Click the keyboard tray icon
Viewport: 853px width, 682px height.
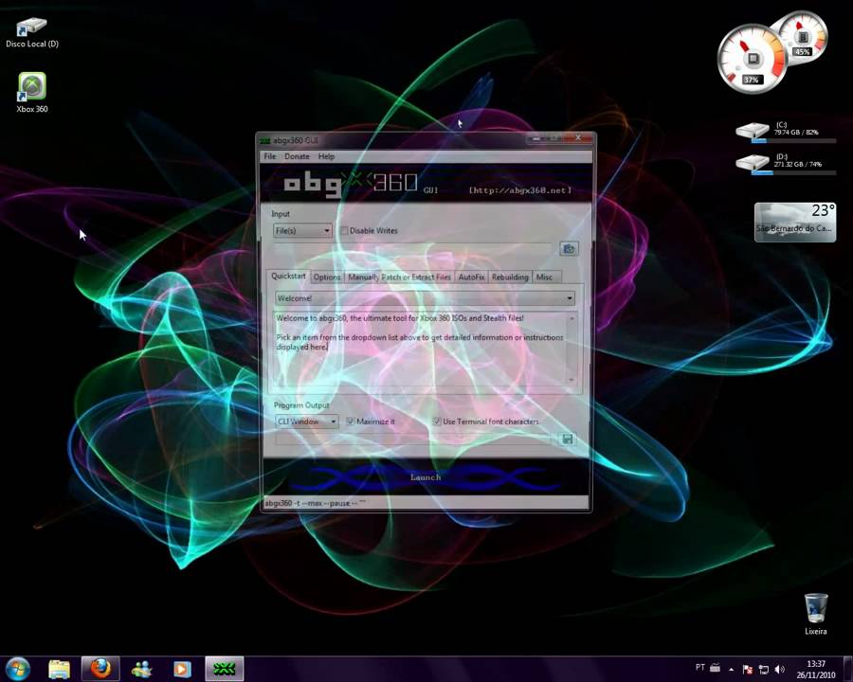point(716,667)
